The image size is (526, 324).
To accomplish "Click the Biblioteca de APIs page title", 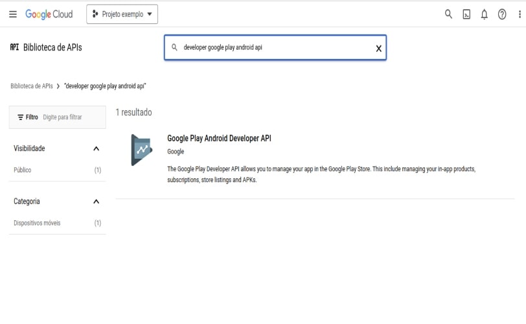I will pyautogui.click(x=52, y=47).
